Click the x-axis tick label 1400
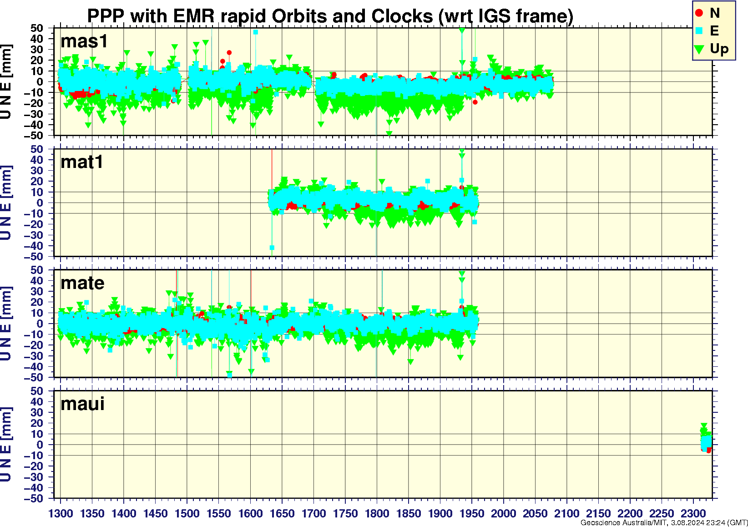This screenshot has width=748, height=527. pyautogui.click(x=124, y=514)
